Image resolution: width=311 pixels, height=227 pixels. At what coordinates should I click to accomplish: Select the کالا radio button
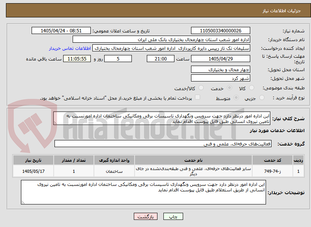coord(251,88)
